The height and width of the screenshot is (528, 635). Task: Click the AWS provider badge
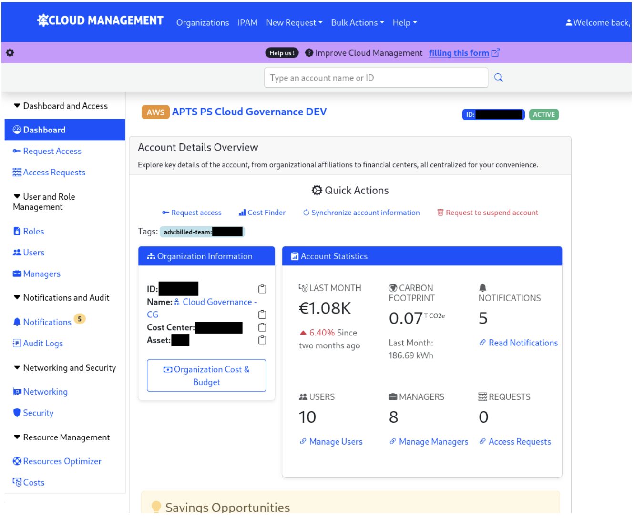155,112
